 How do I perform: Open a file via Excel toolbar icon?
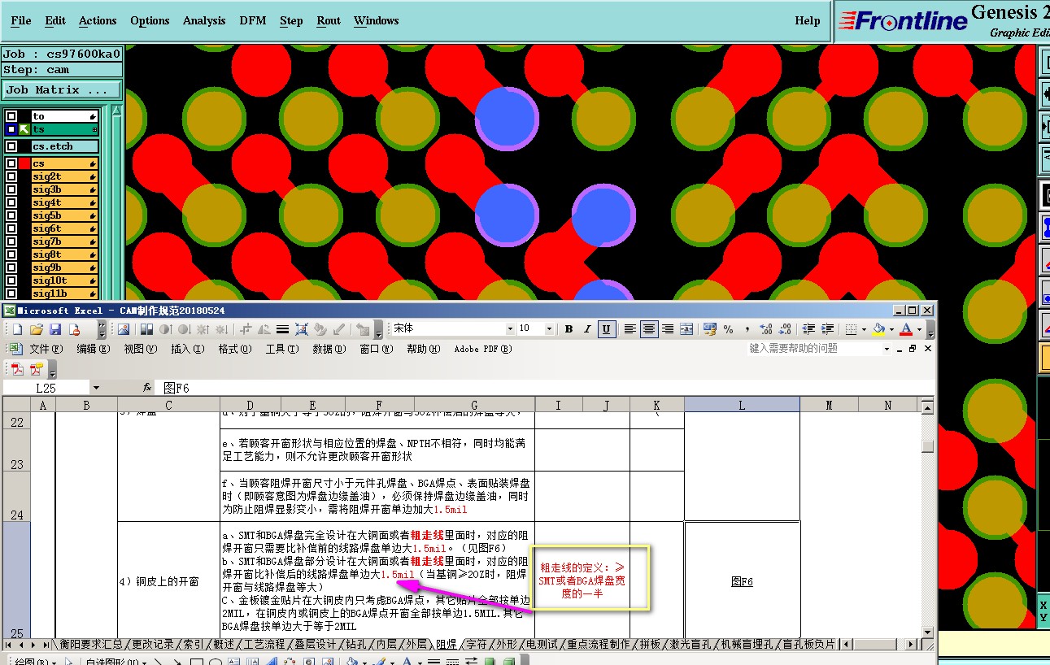pyautogui.click(x=36, y=329)
